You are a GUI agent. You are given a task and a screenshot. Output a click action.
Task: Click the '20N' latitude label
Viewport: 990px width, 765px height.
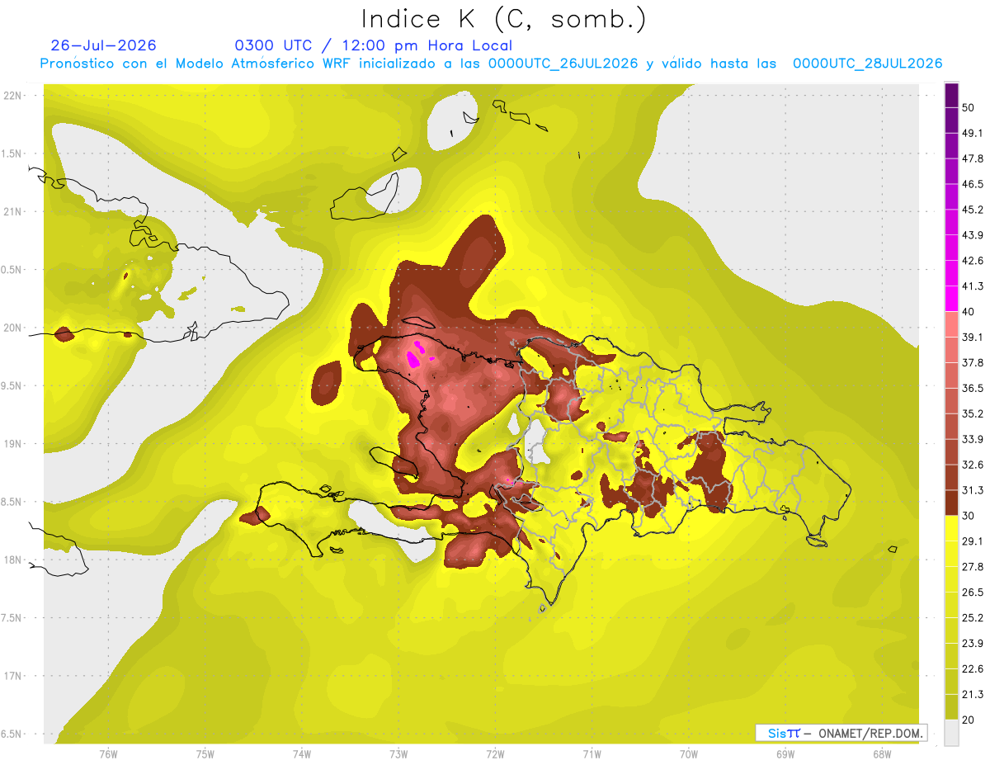pyautogui.click(x=13, y=328)
